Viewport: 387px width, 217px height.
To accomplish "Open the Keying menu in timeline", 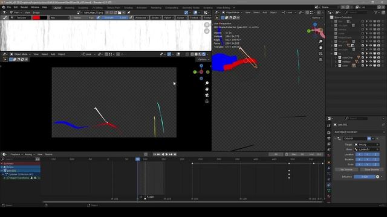I will pos(29,154).
